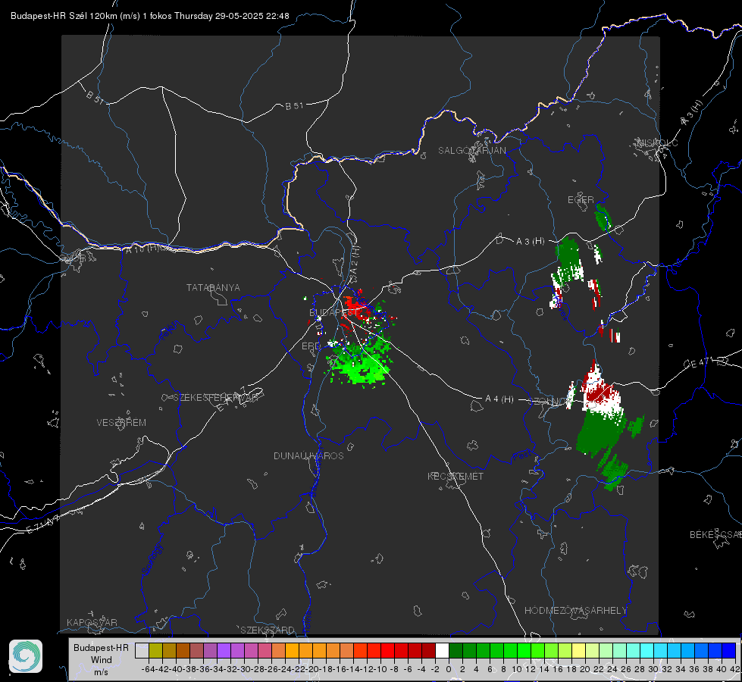Viewport: 742px width, 682px height.
Task: Click the 42 value on the legend
Action: point(734,669)
